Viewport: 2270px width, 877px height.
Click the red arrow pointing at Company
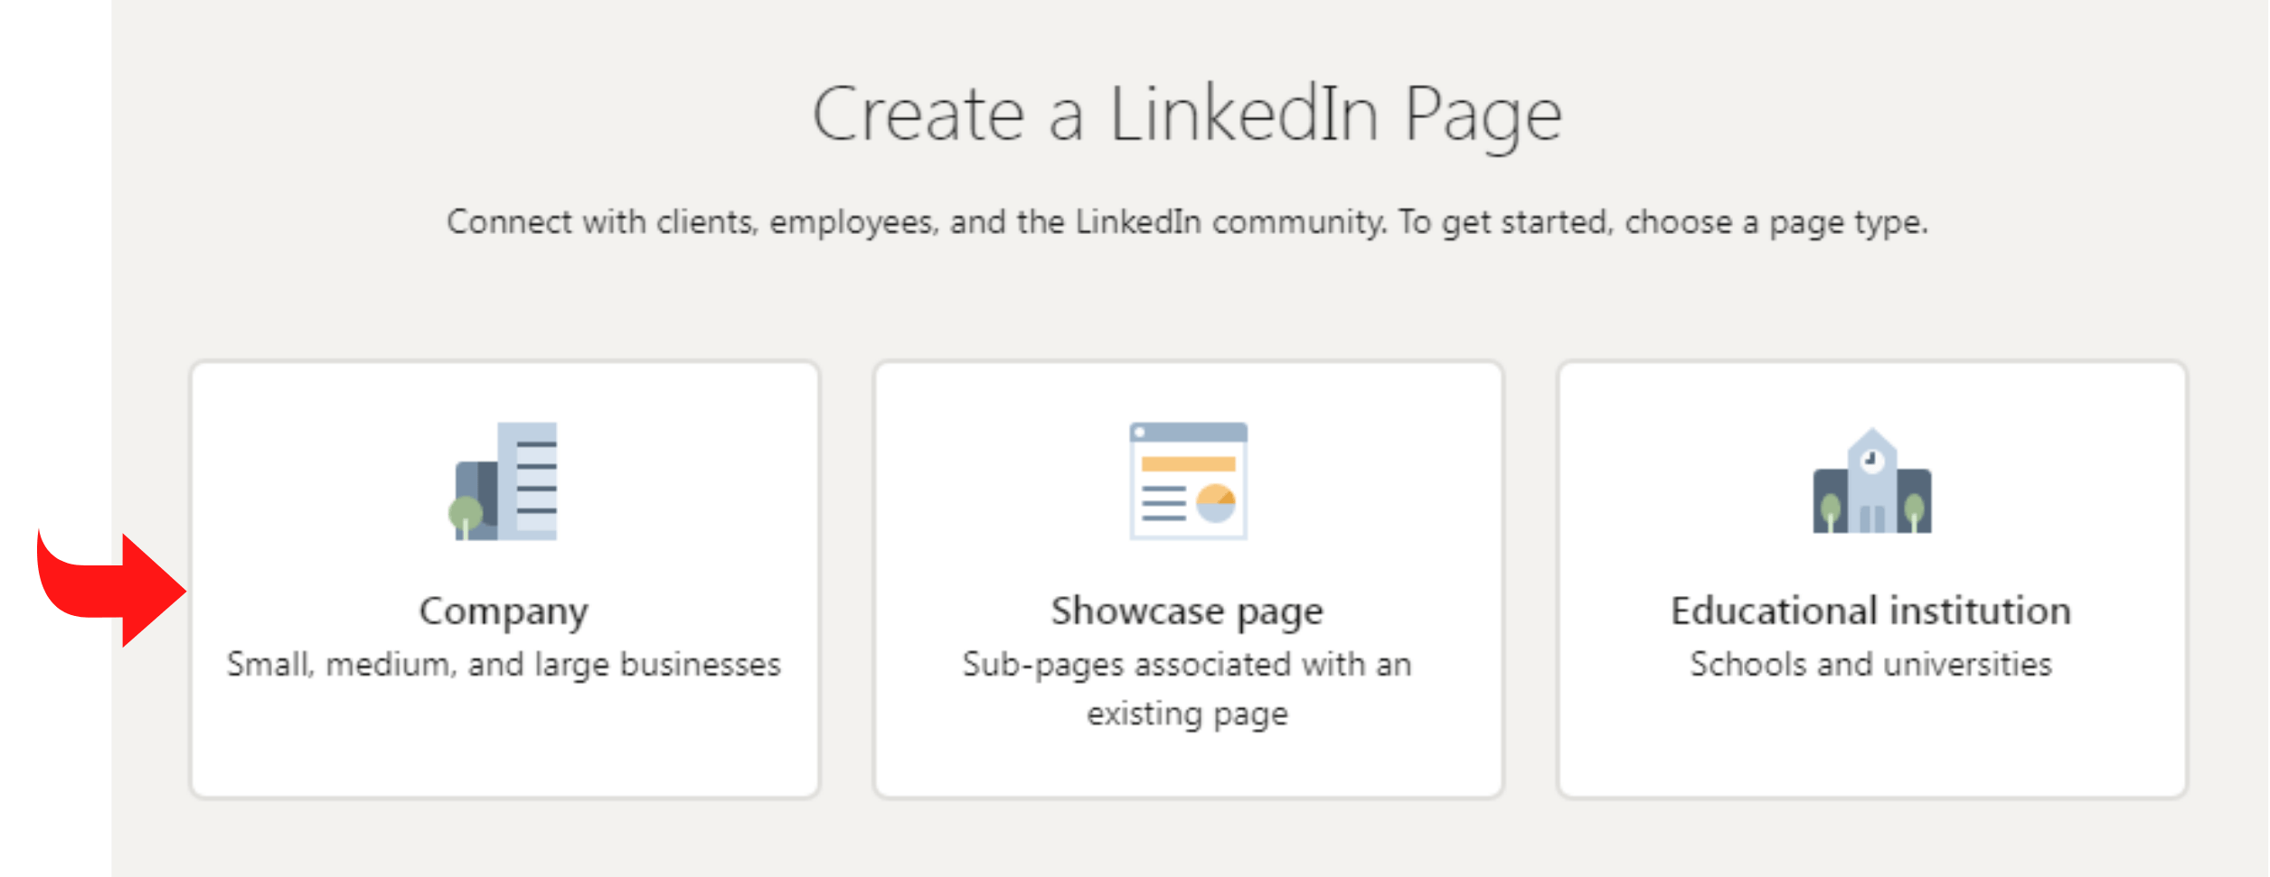110,589
